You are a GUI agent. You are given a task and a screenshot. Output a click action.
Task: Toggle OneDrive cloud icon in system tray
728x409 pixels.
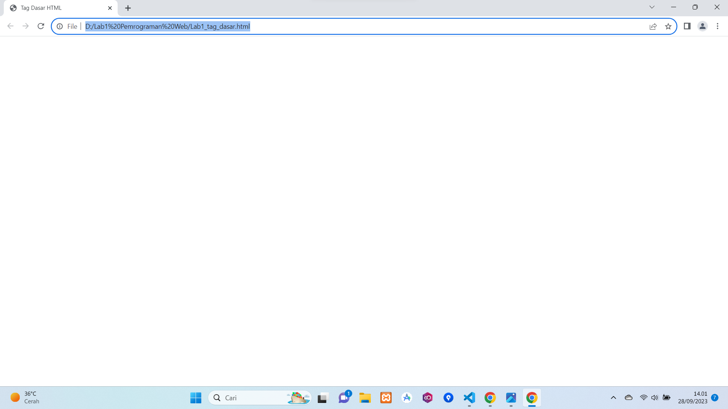[629, 398]
